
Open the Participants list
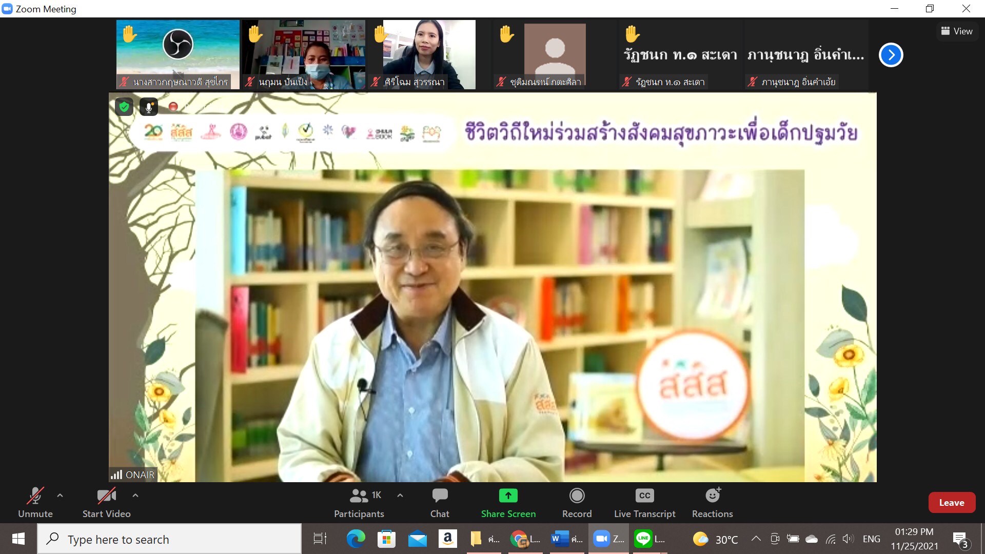click(x=359, y=502)
